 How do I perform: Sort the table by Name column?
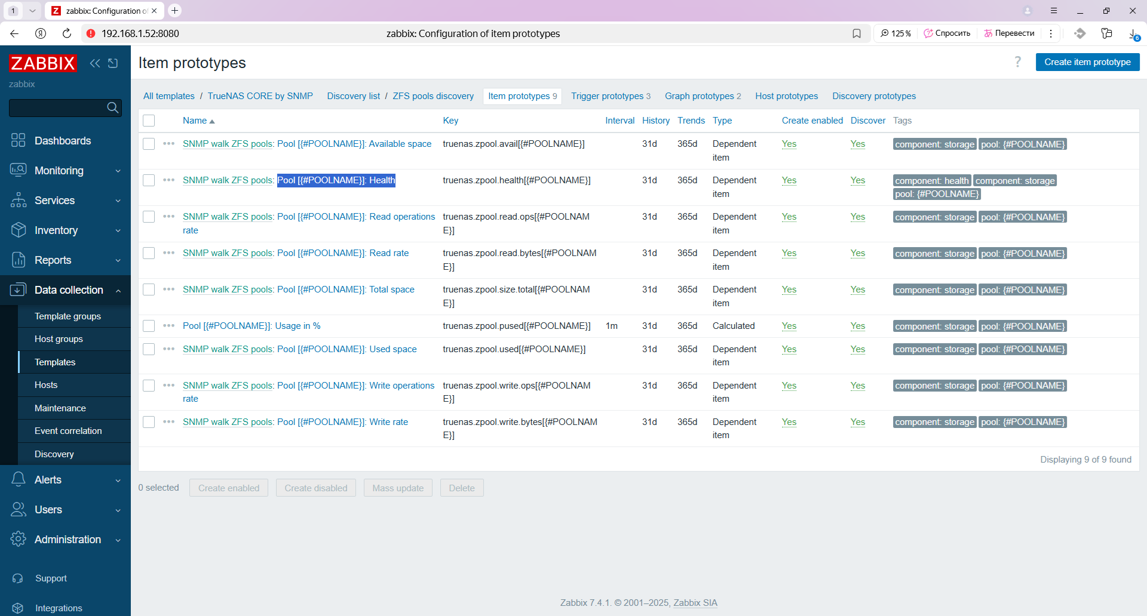198,121
